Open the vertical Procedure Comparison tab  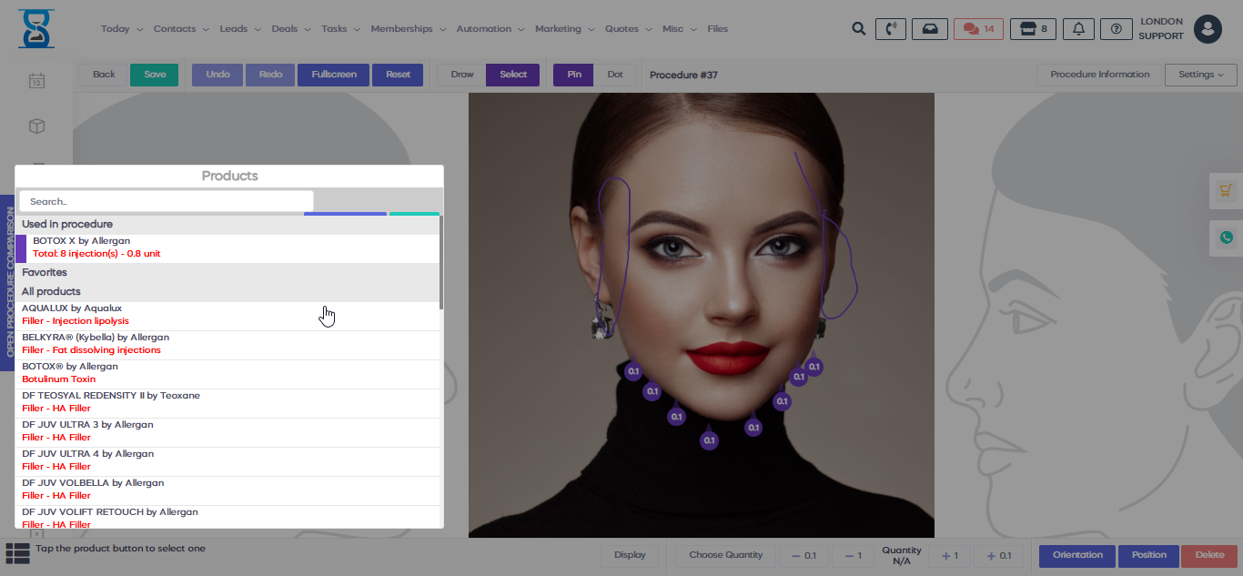tap(9, 282)
